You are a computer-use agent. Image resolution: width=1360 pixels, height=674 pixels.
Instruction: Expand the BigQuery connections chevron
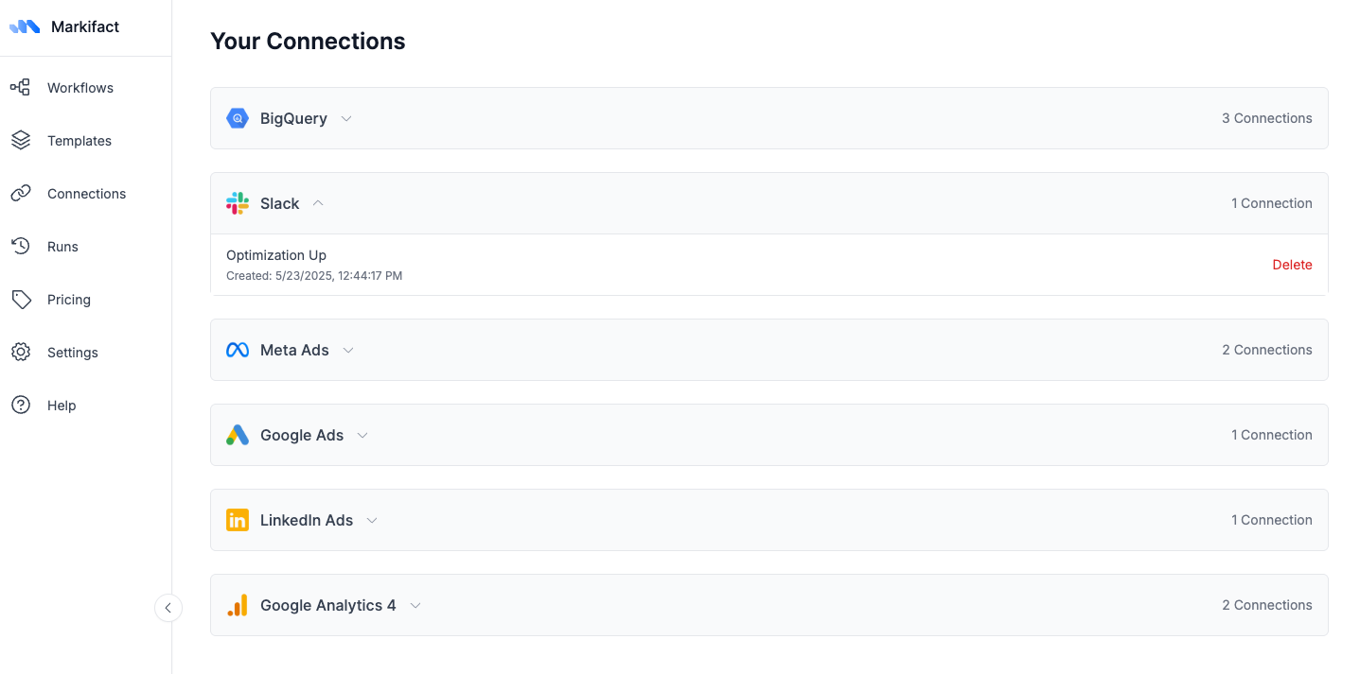[346, 118]
